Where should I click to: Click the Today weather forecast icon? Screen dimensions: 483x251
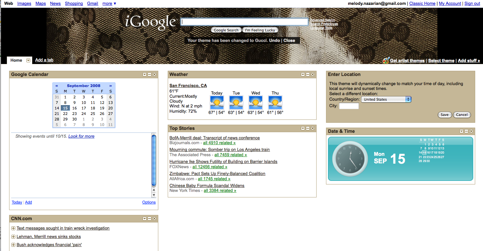point(217,103)
